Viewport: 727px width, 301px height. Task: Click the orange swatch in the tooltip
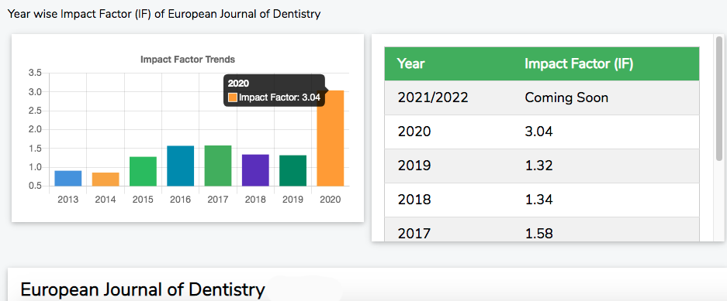click(233, 97)
